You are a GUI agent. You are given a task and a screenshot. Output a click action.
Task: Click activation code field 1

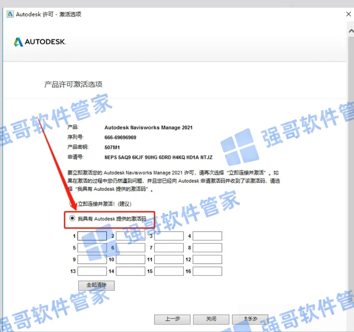coord(92,236)
